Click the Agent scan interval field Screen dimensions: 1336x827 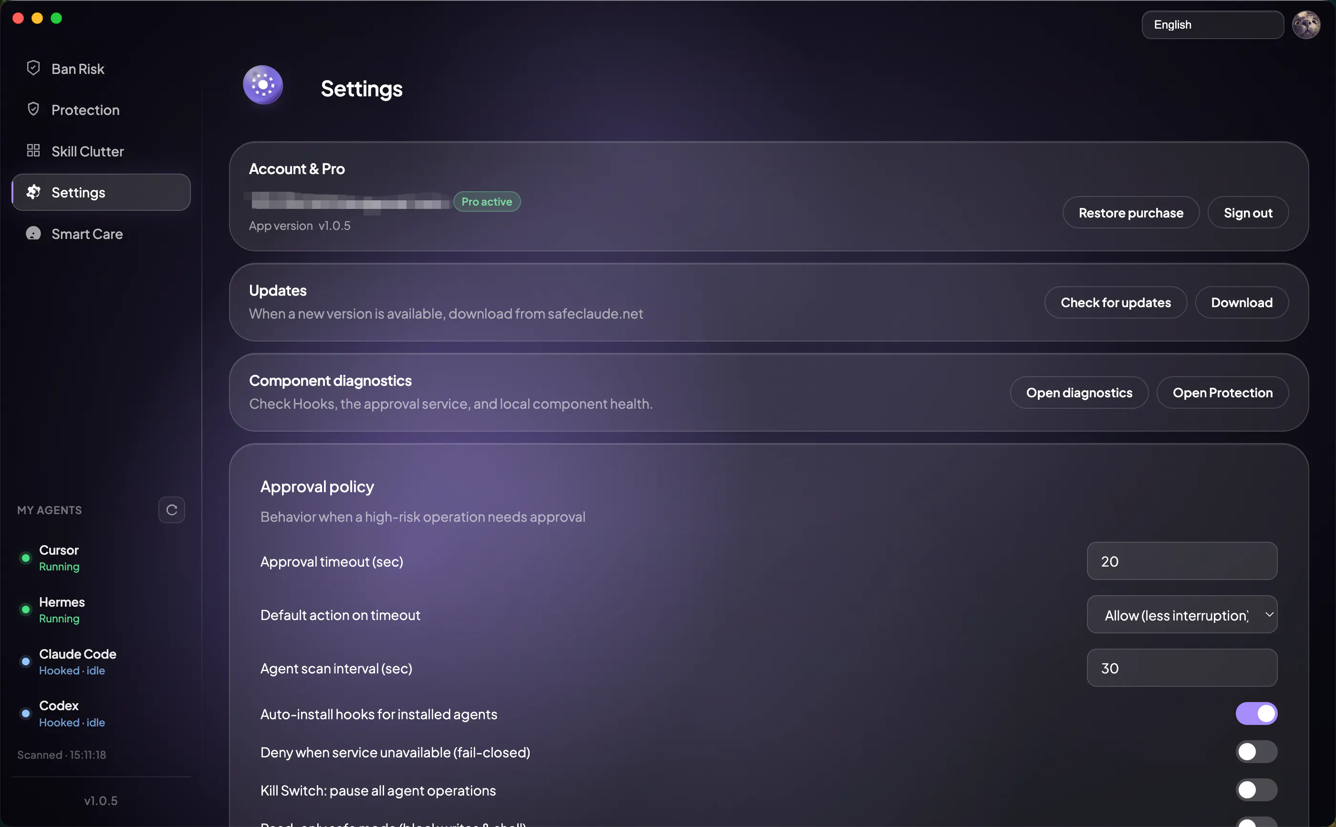coord(1182,668)
